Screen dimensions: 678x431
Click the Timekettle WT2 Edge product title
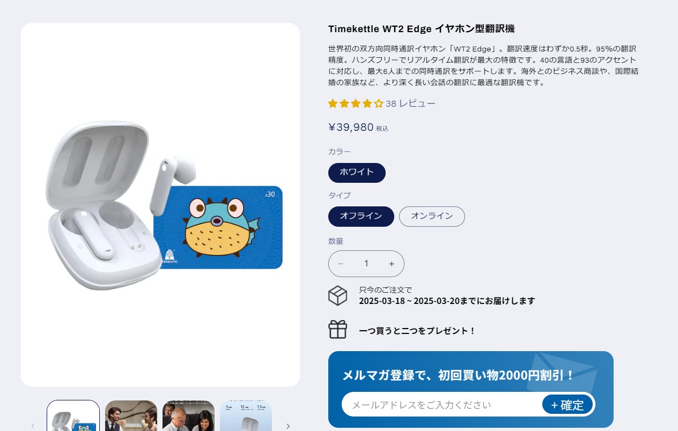[x=422, y=29]
